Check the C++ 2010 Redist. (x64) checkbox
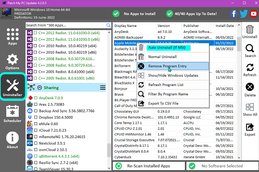This screenshot has width=259, height=172. 35,46
